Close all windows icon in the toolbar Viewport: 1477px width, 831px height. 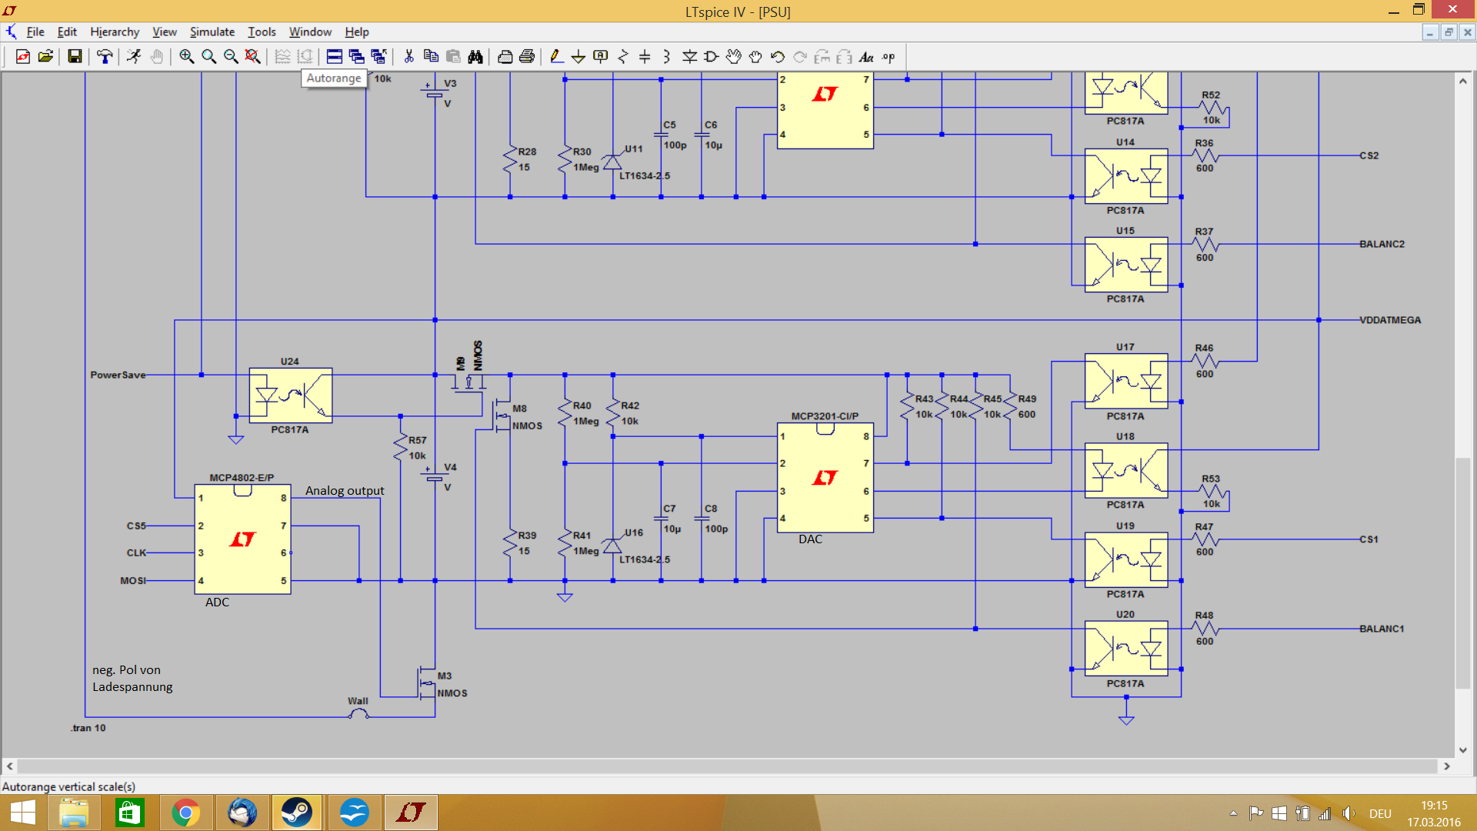[x=378, y=56]
